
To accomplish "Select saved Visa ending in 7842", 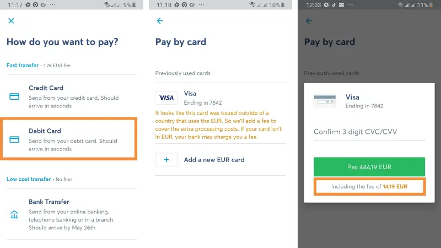I will 220,98.
